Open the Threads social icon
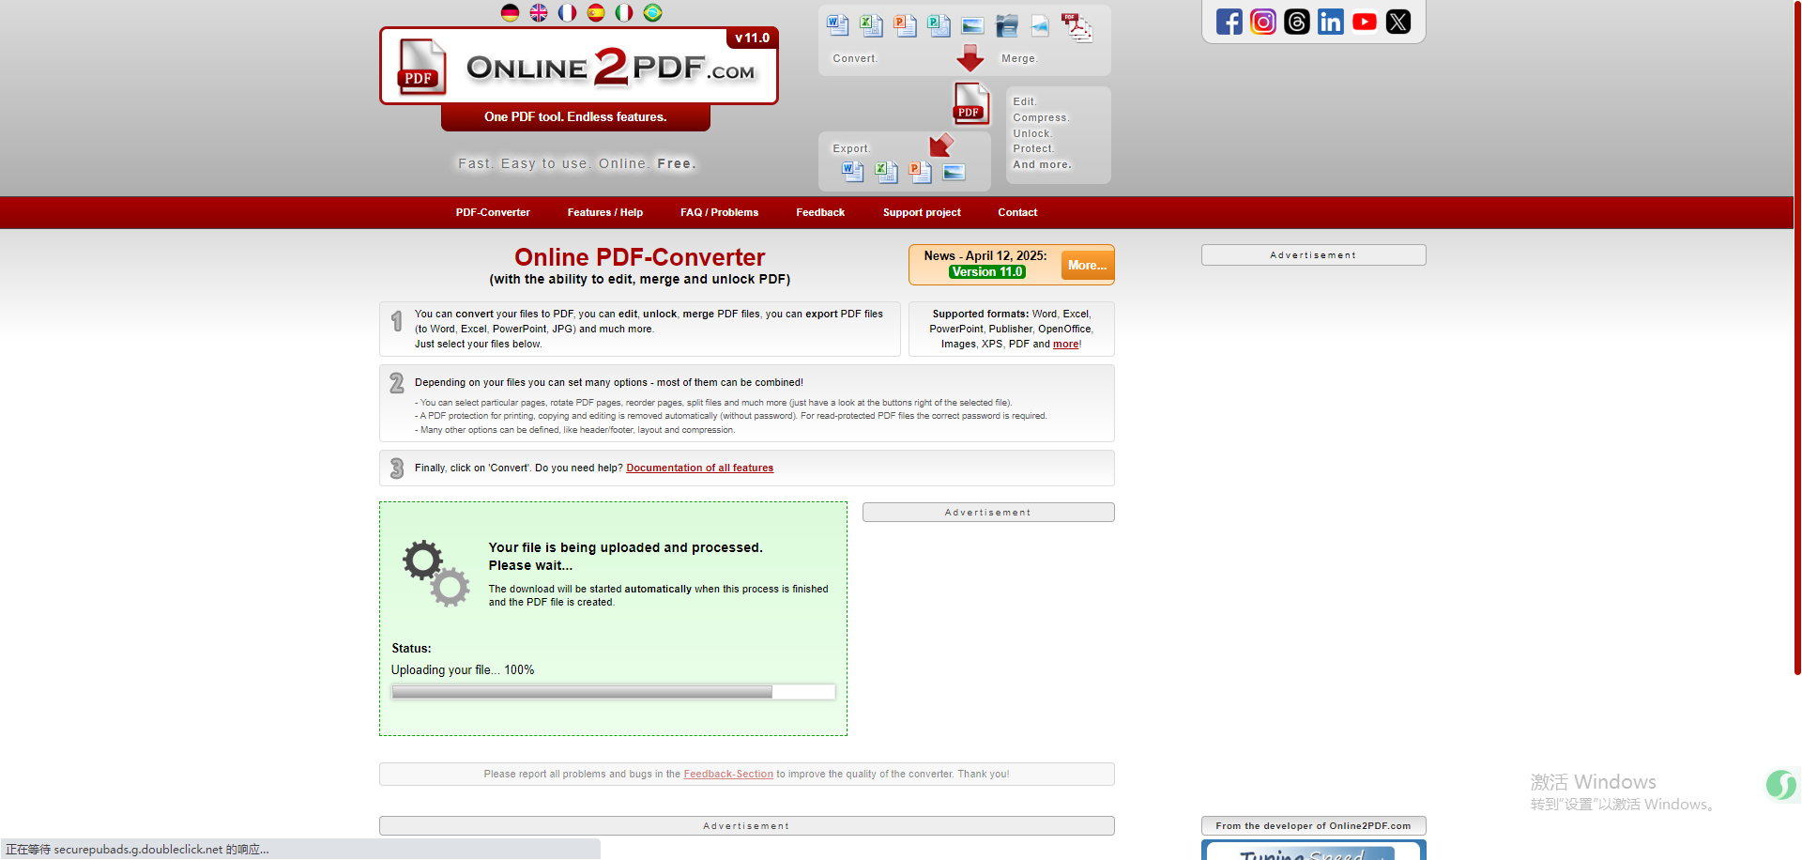1802x860 pixels. [1297, 22]
